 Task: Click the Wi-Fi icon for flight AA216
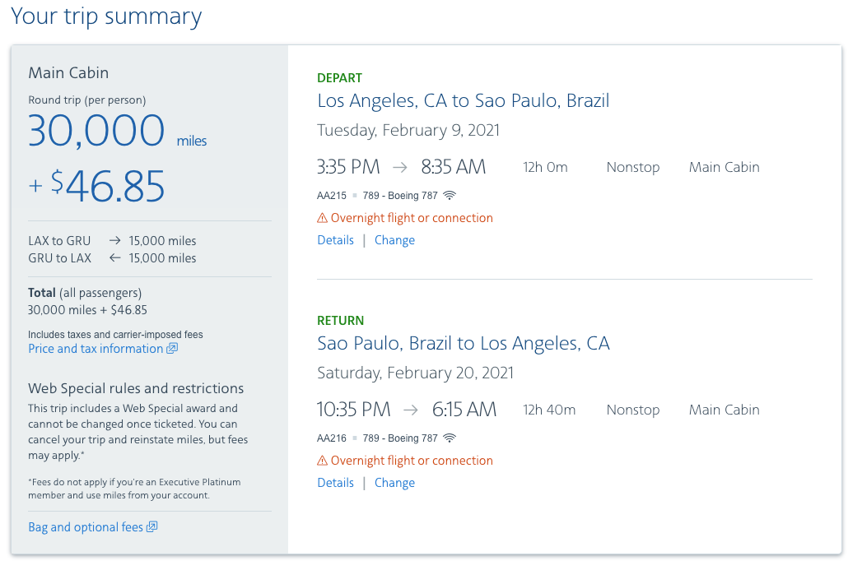450,438
